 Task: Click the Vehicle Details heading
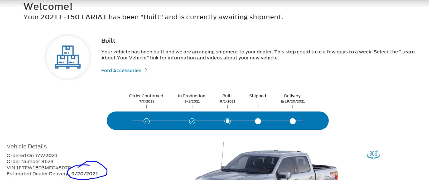27,146
